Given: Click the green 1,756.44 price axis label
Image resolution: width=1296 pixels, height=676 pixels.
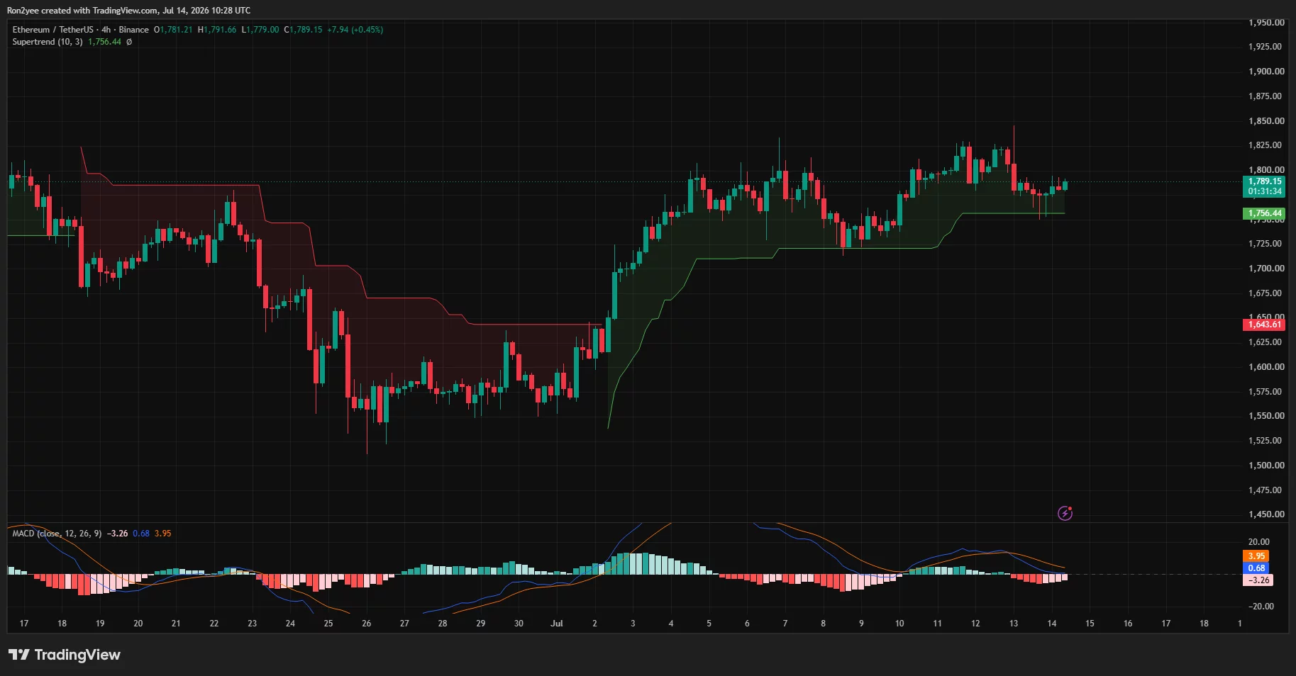Looking at the screenshot, I should pos(1265,213).
